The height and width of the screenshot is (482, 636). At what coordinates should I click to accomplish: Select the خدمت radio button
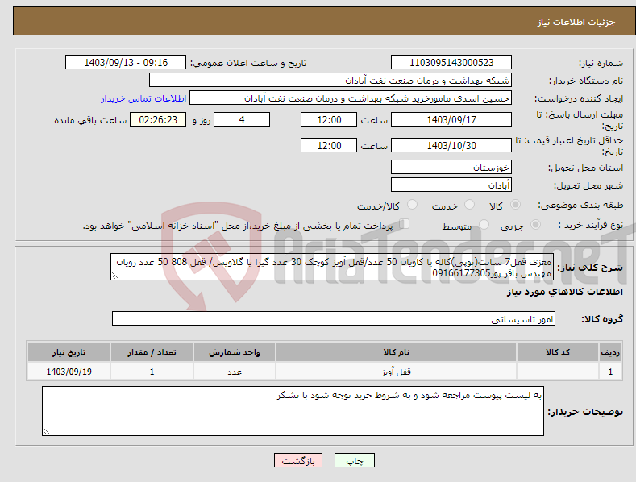coord(469,205)
